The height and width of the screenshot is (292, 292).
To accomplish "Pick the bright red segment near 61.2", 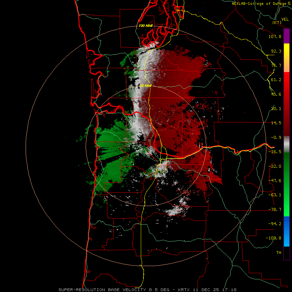I will pyautogui.click(x=286, y=80).
